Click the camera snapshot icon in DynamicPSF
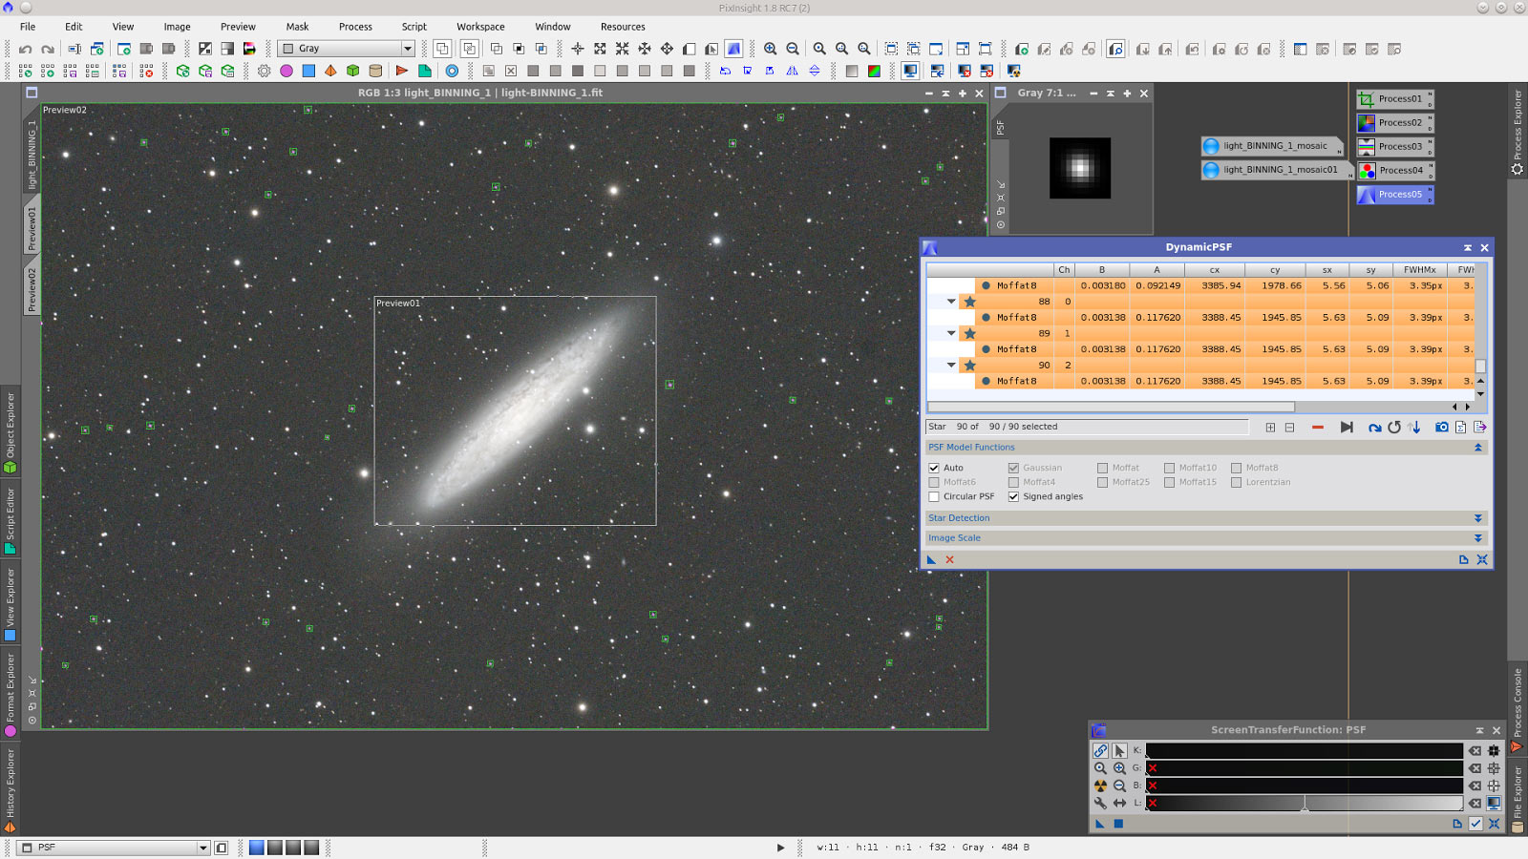The image size is (1528, 859). coord(1442,427)
